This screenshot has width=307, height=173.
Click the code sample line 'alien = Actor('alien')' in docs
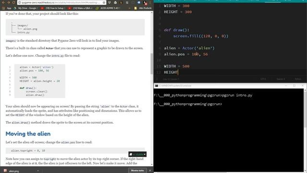pyautogui.click(x=36, y=67)
